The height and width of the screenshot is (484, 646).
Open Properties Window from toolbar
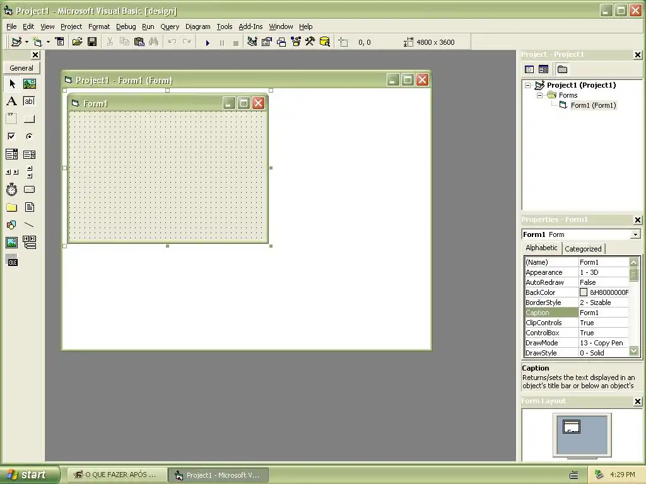[267, 42]
